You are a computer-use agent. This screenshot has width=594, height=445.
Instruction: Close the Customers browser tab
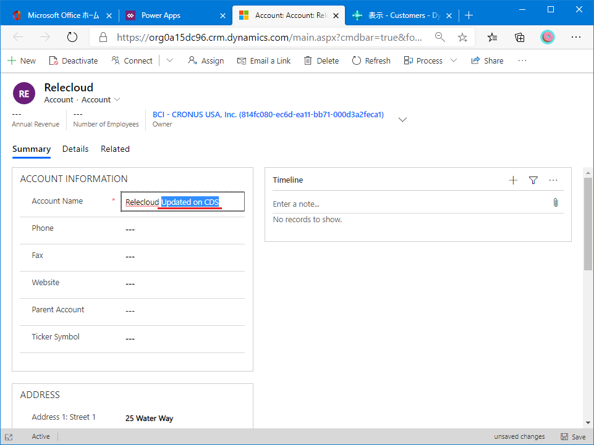449,15
